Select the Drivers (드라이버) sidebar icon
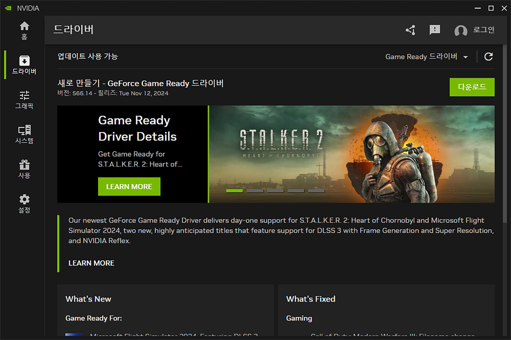511x340 pixels. (x=24, y=64)
